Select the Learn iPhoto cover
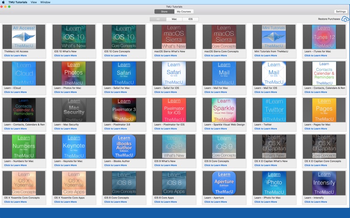 pyautogui.click(x=274, y=183)
